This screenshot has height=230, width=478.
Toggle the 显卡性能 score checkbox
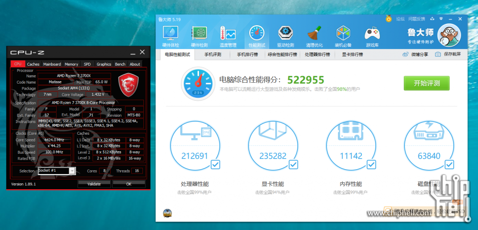coord(293,165)
